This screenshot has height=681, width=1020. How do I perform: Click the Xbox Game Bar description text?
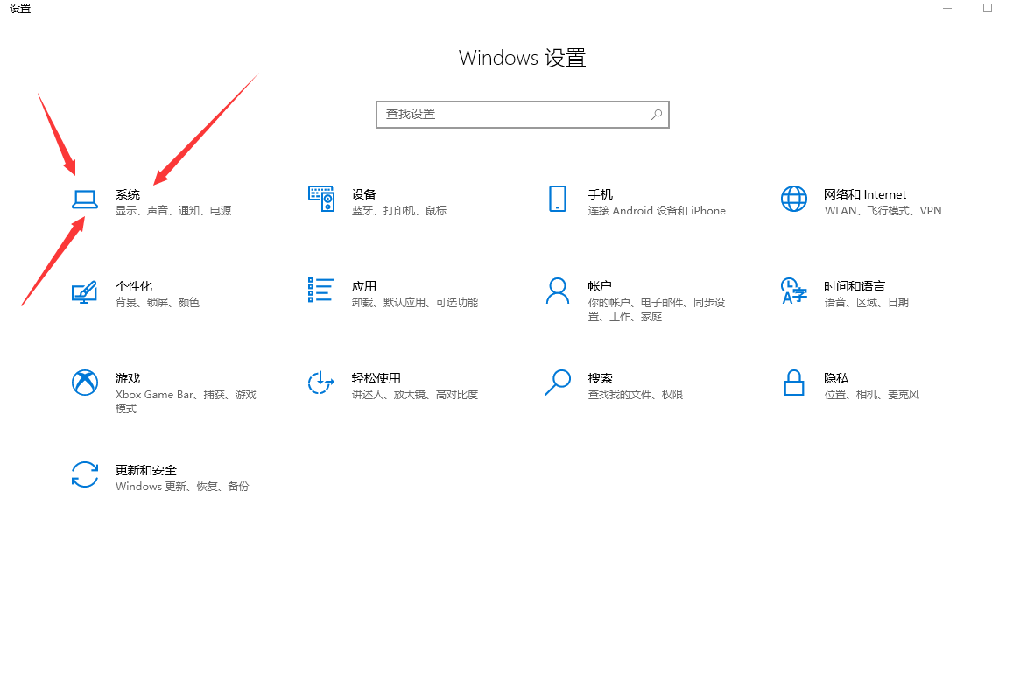pos(186,401)
